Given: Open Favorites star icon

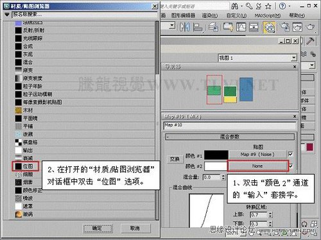Looking at the screenshot, I should click(x=268, y=6).
